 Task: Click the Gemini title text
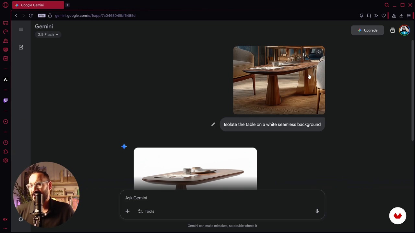pos(44,27)
